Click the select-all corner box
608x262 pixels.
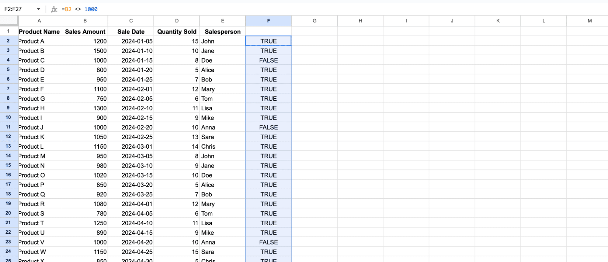(9, 21)
